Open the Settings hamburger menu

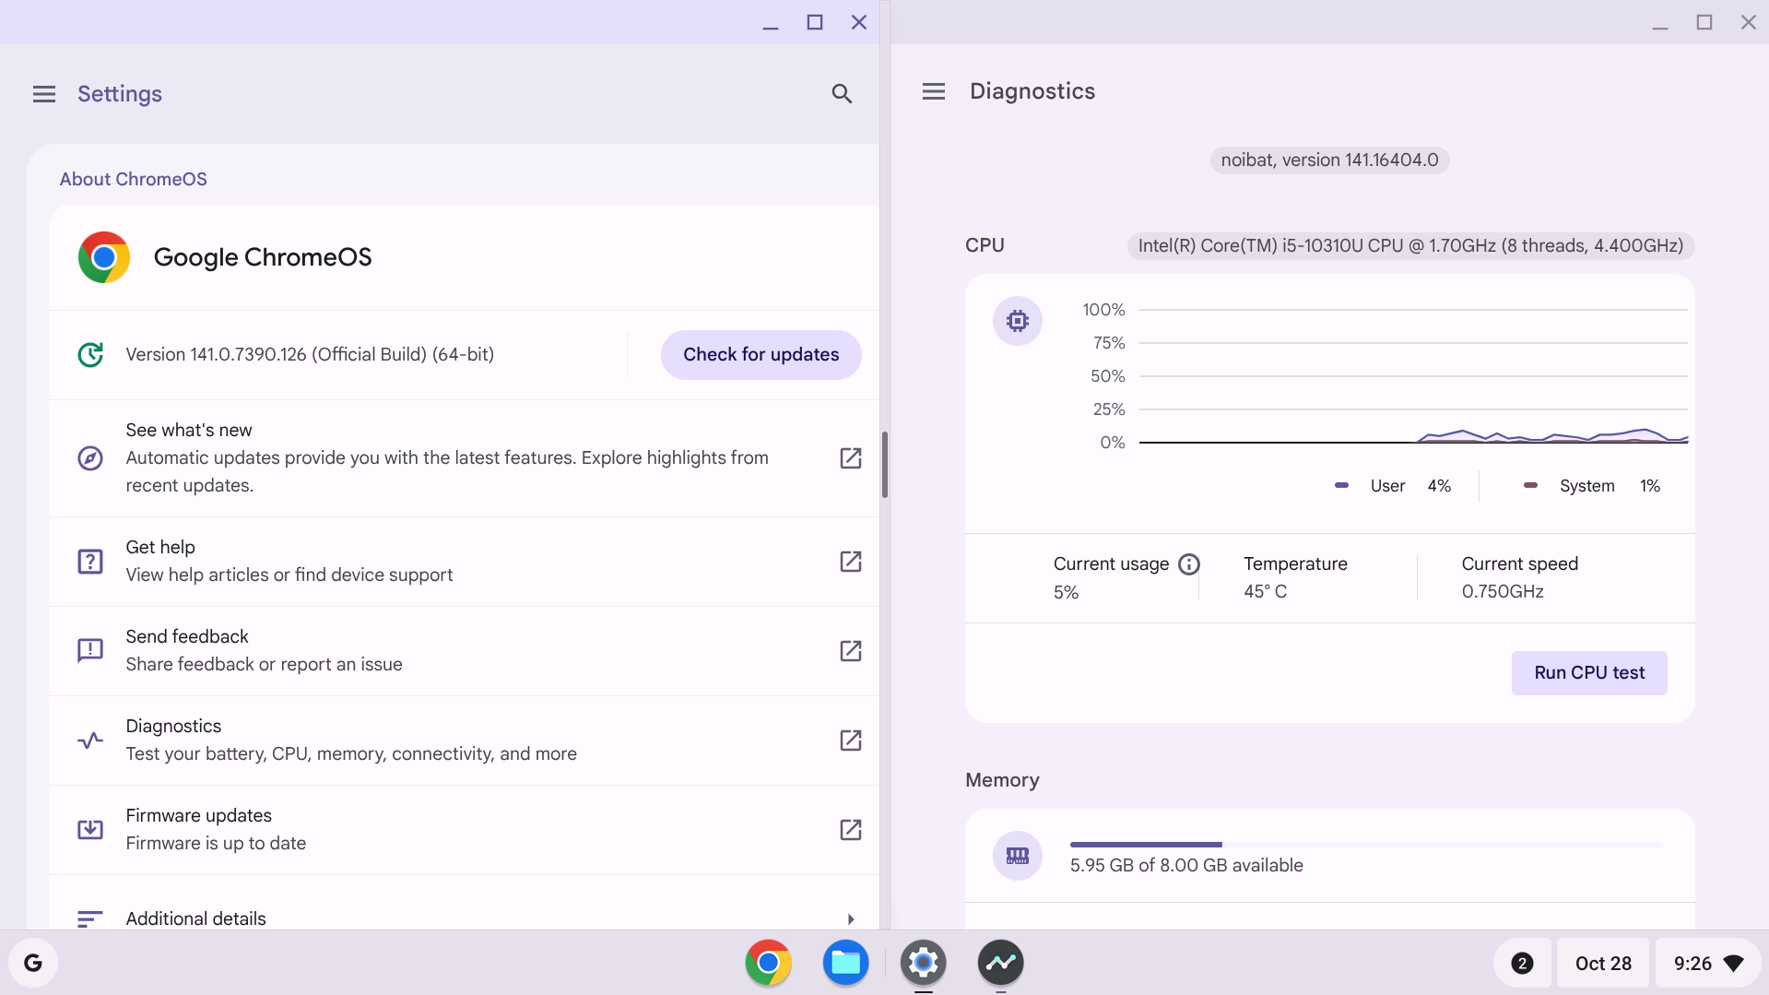click(x=44, y=94)
